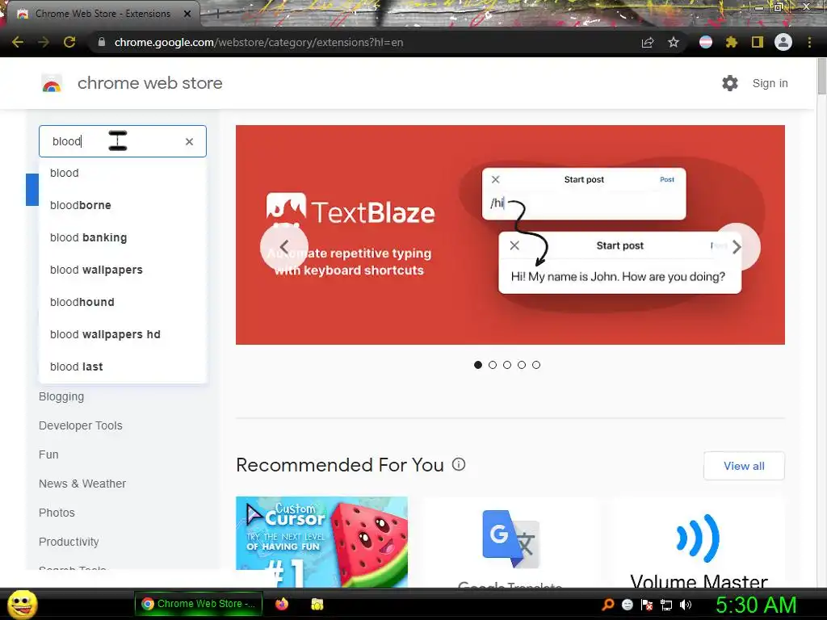Click the Chrome Web Store logo
The height and width of the screenshot is (620, 827).
(52, 83)
